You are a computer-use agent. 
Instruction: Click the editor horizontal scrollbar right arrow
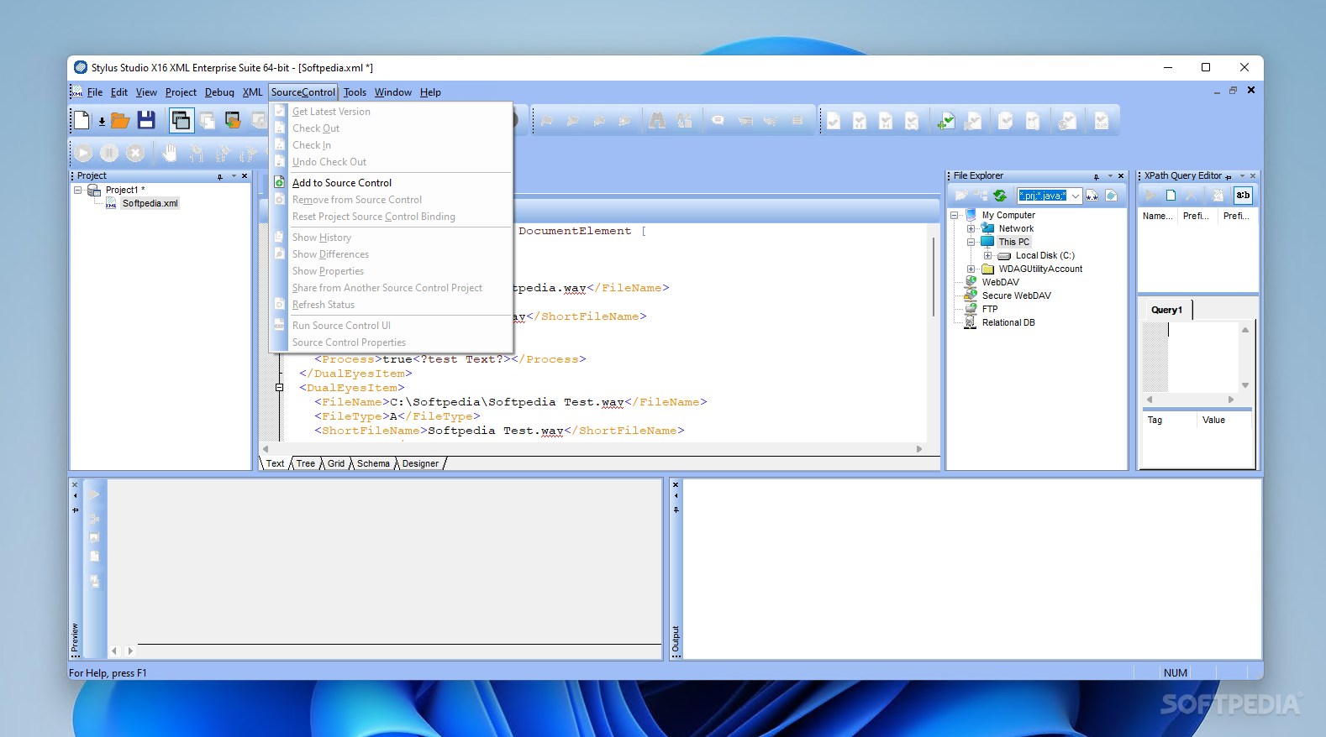pyautogui.click(x=918, y=449)
